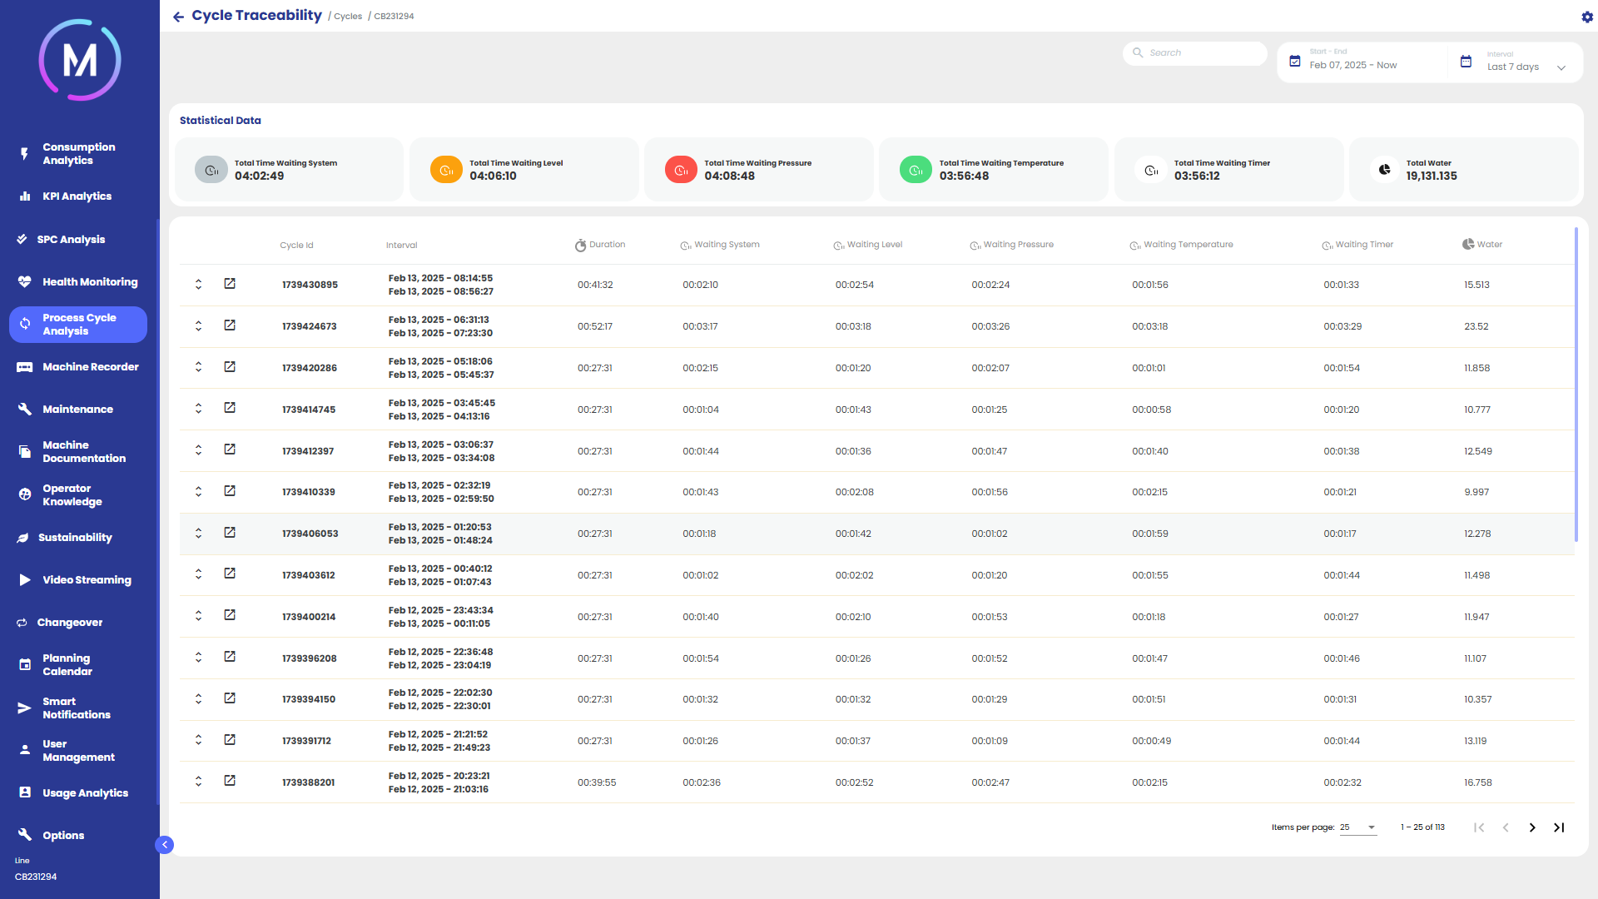Click the back arrow beside Cycle Traceability
This screenshot has height=899, width=1598.
click(x=178, y=17)
